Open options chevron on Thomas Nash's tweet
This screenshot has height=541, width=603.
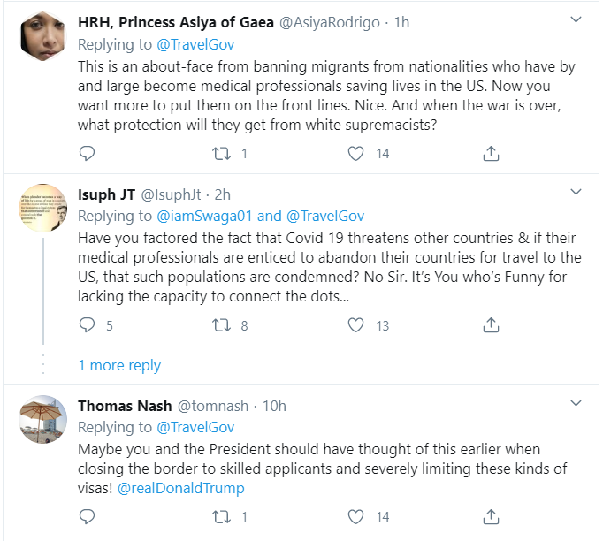(576, 404)
